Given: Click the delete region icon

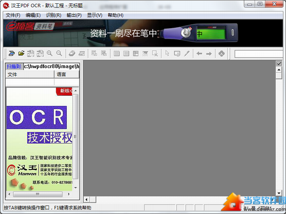Looking at the screenshot, I should (x=155, y=53).
